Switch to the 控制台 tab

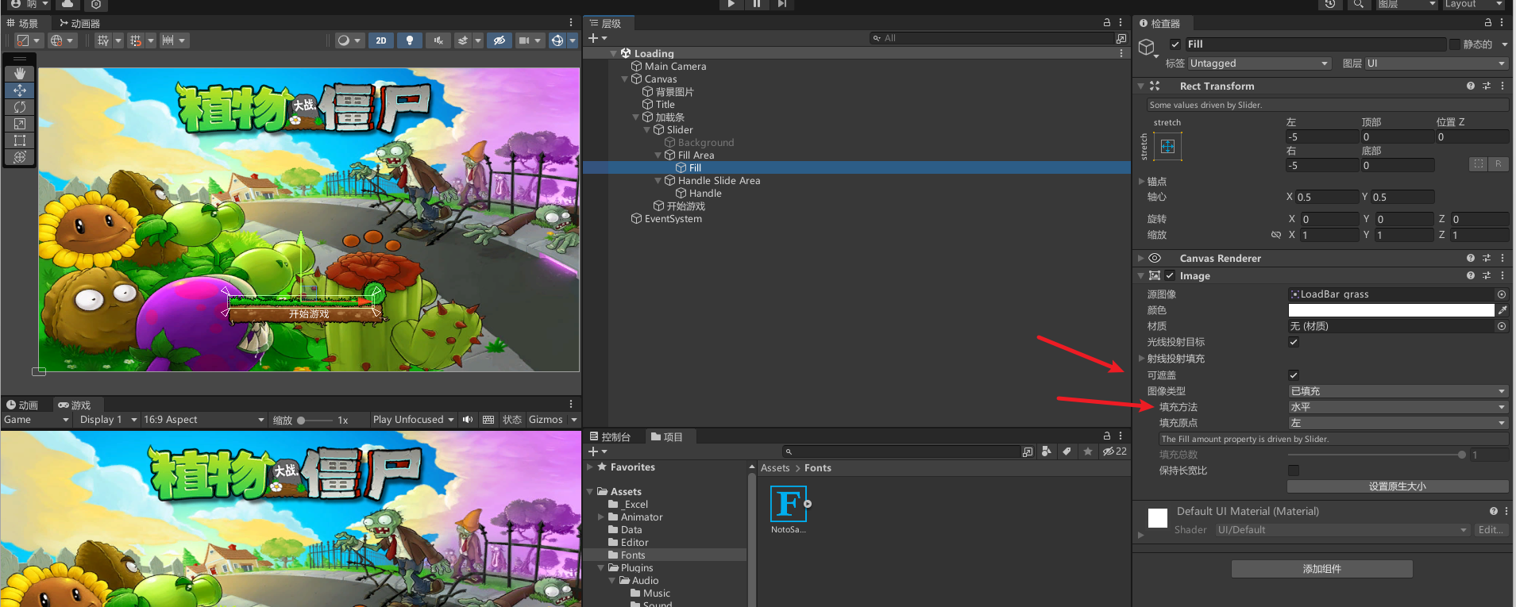pos(610,437)
